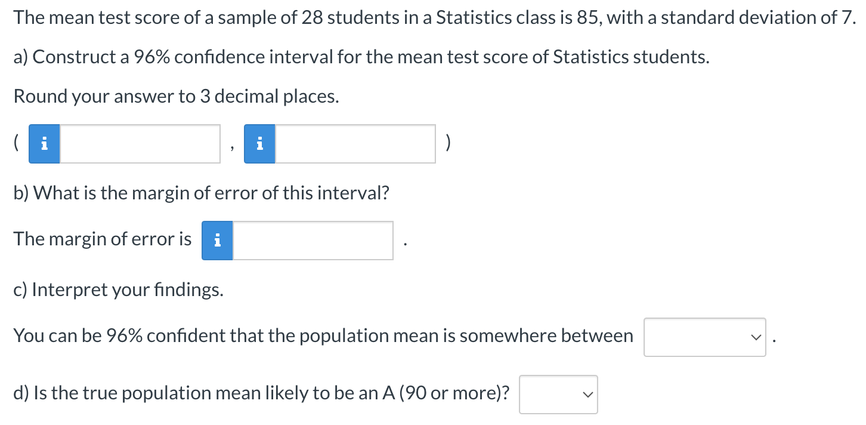Focus the upper bound confidence interval input
866x425 pixels.
coord(355,144)
